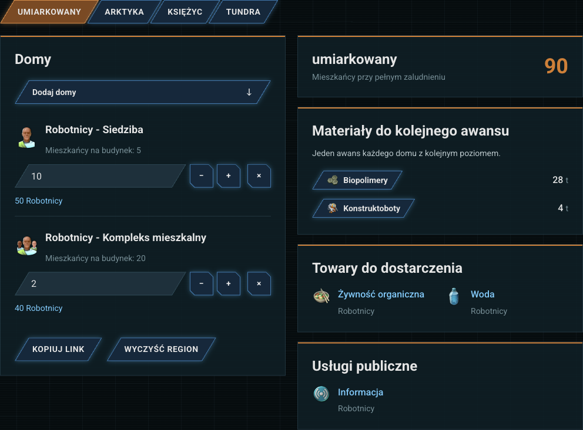Open the Biopolimery material tag
Screen dimensions: 583x430
click(x=357, y=180)
